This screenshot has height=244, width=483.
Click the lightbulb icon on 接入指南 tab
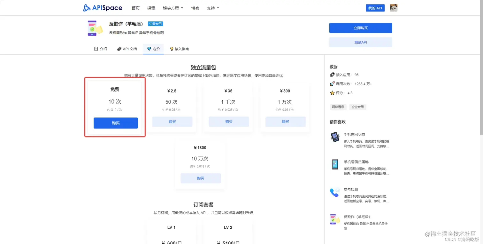172,49
